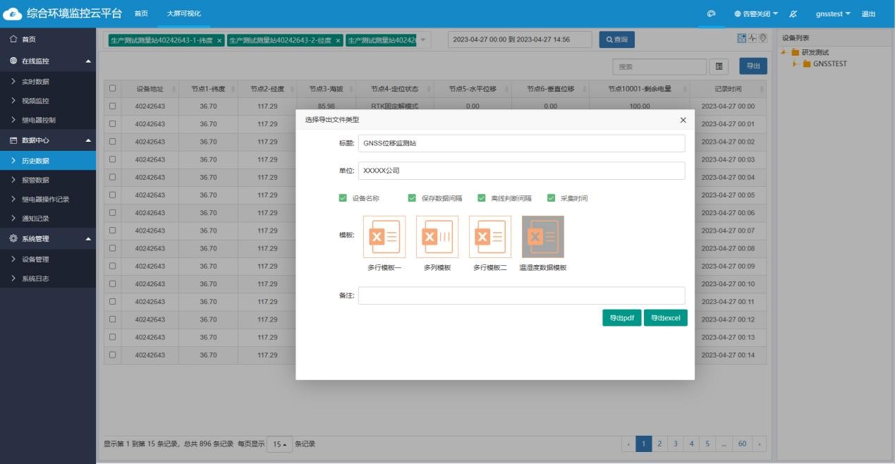Viewport: 895px width, 464px height.
Task: Switch to map location view icon
Action: click(762, 38)
